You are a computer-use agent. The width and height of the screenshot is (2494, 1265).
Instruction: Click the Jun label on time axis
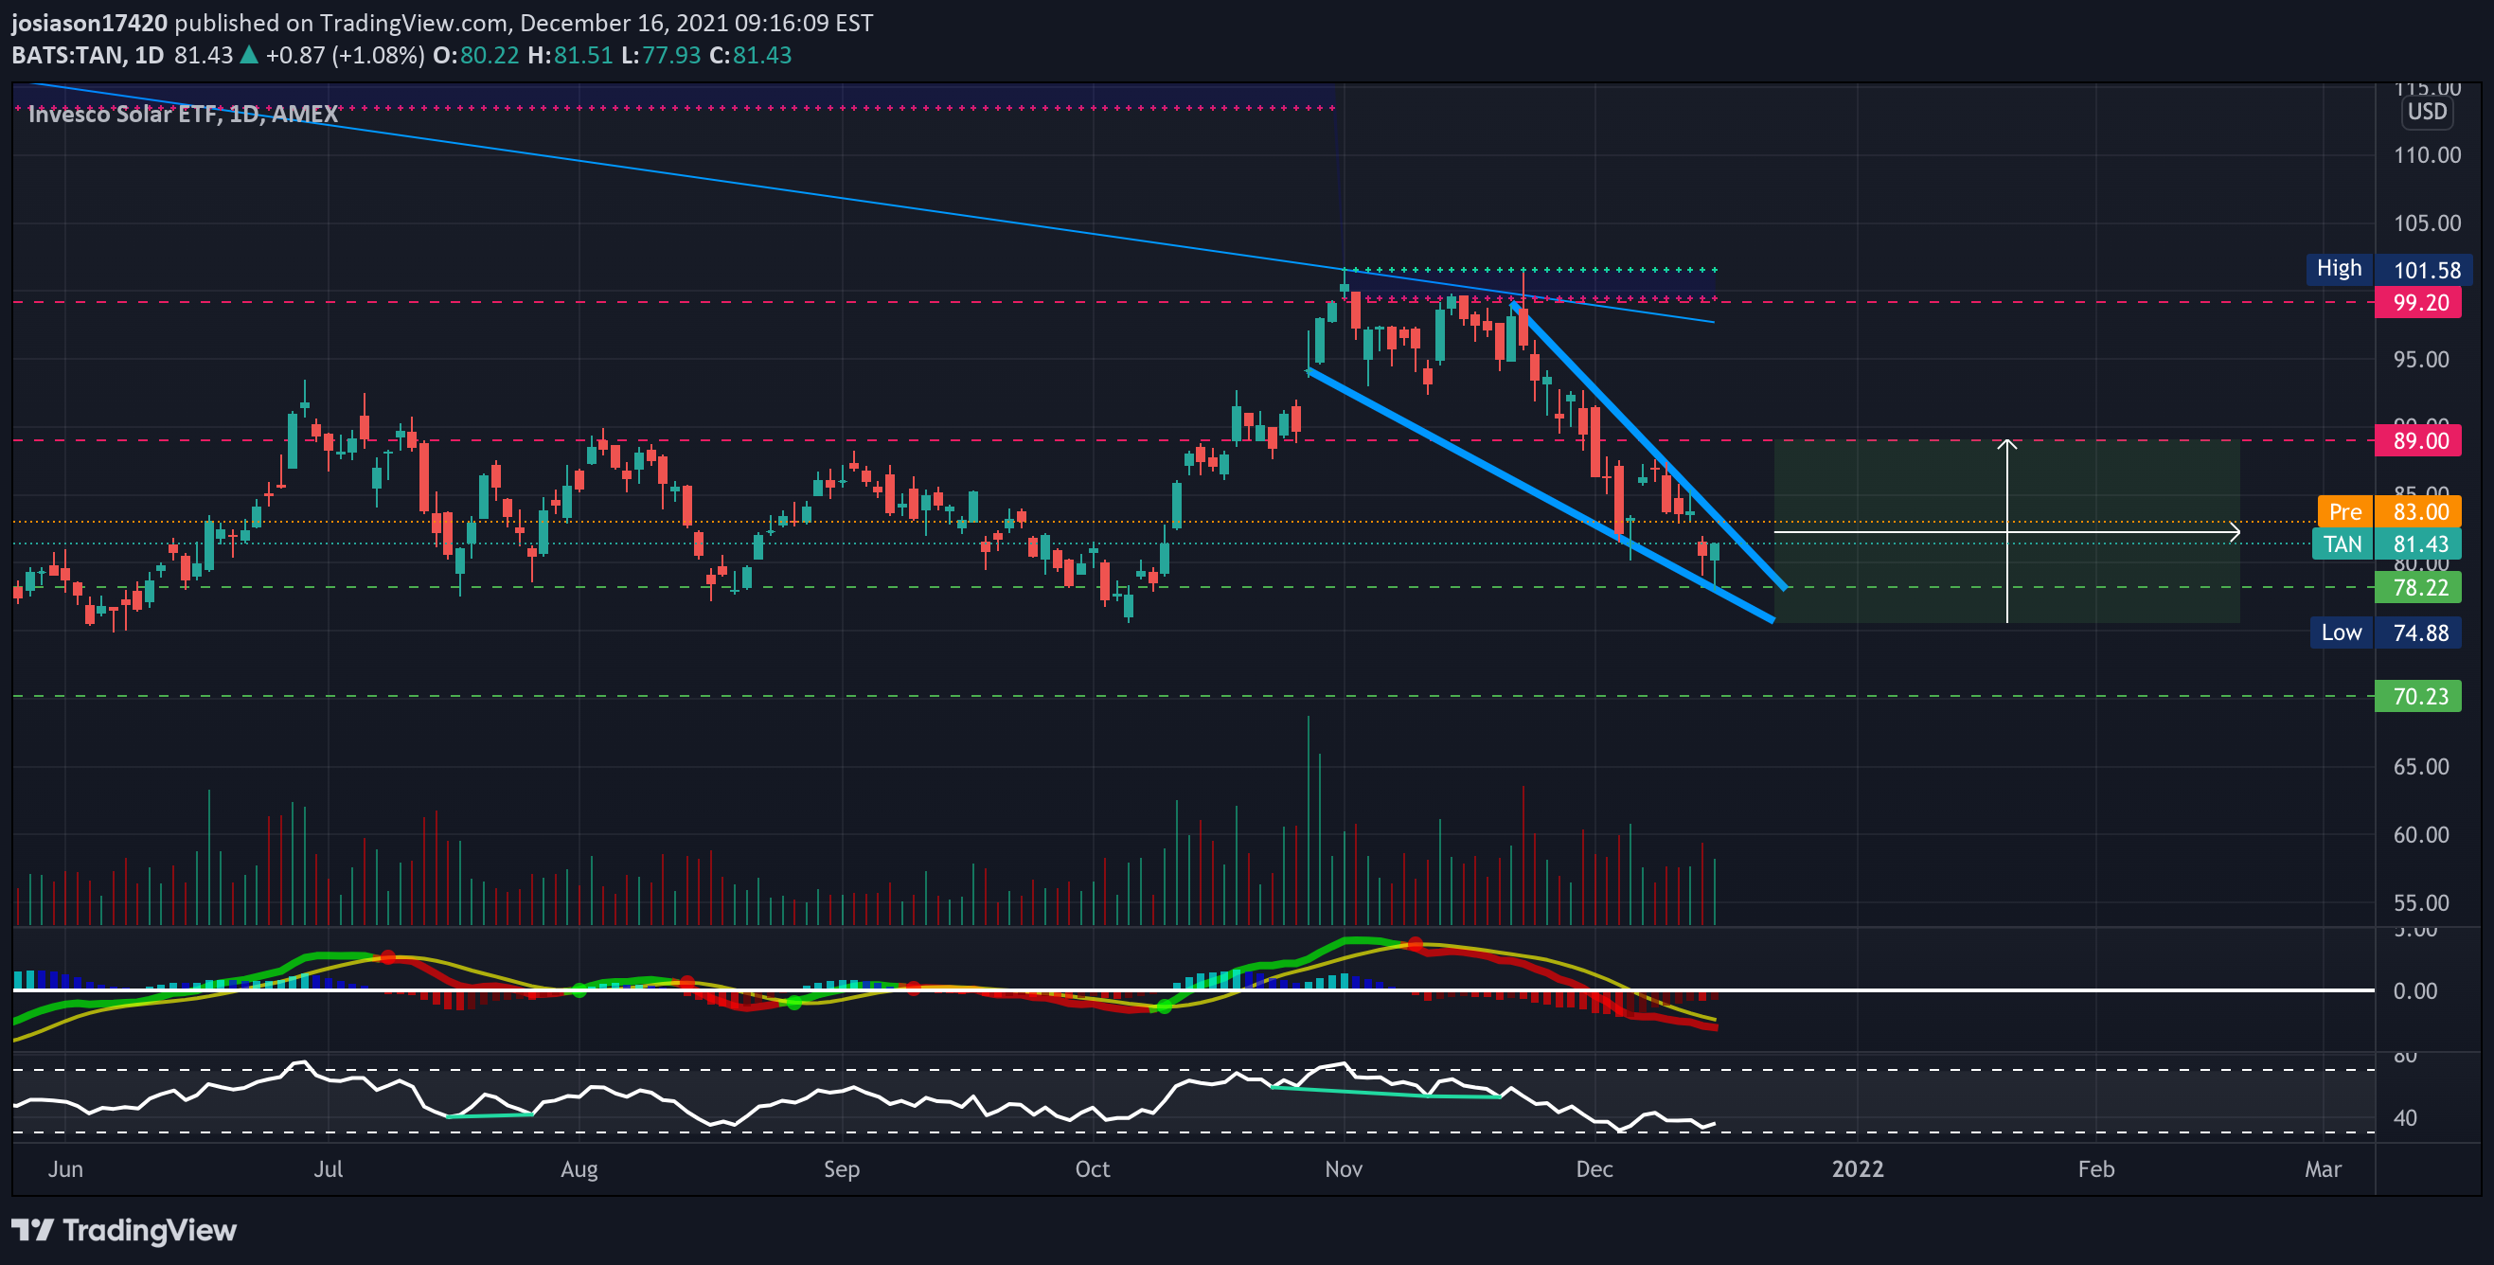[65, 1168]
